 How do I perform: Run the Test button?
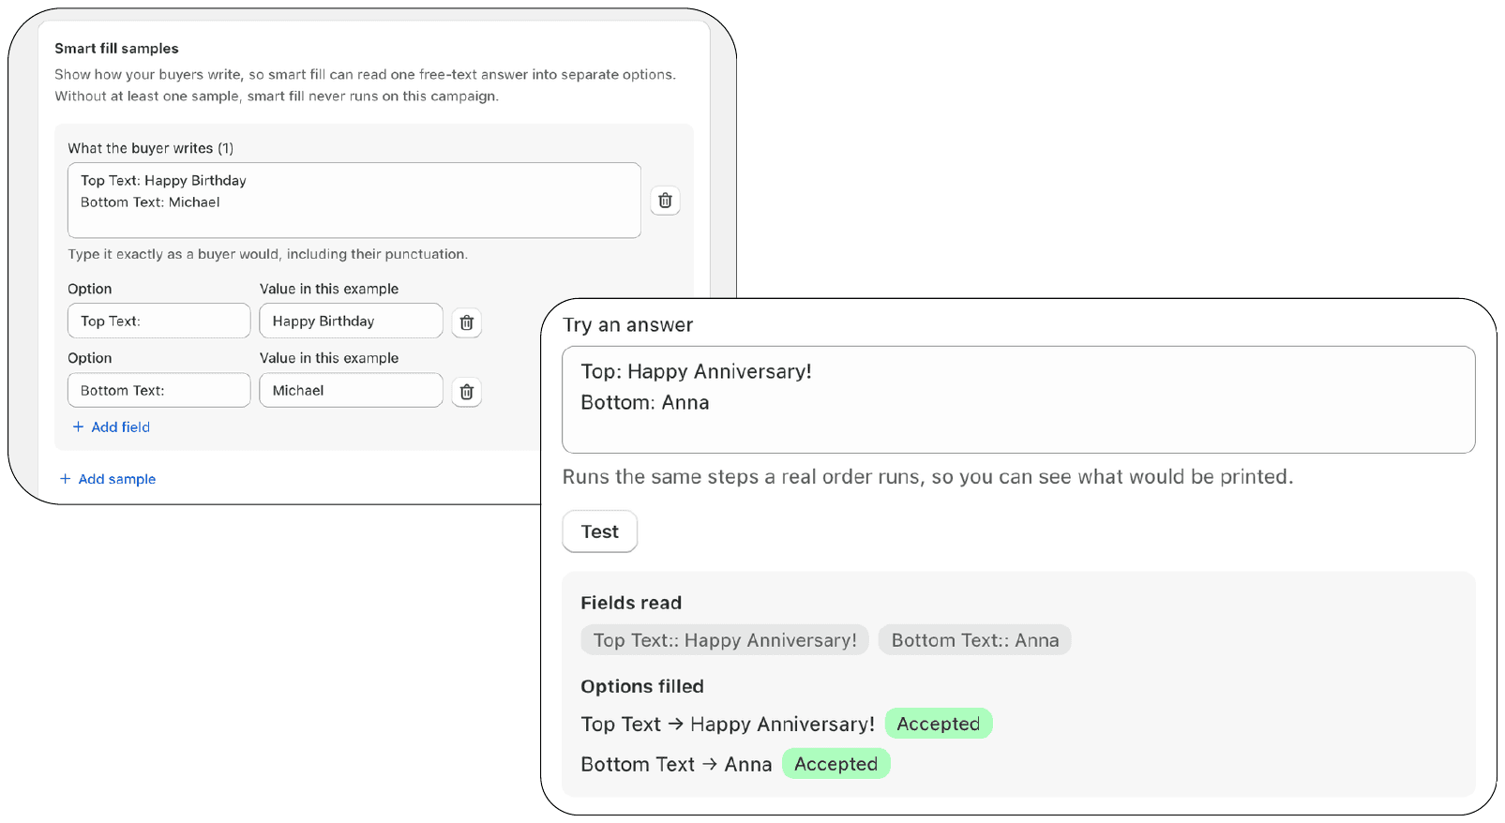pyautogui.click(x=600, y=531)
